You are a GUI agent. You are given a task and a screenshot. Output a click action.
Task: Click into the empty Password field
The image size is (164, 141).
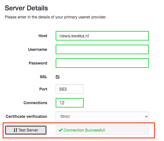tap(102, 63)
